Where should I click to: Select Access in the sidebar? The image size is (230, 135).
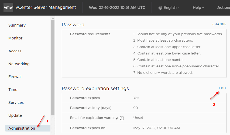point(15,51)
